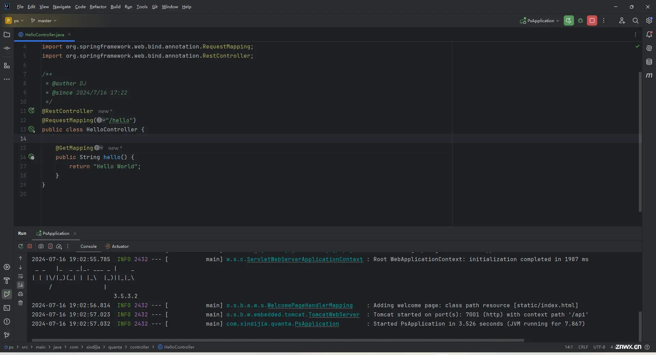Open ServletWebServerApplicationContext link in console
Viewport: 656px width, 355px height.
[x=305, y=259]
